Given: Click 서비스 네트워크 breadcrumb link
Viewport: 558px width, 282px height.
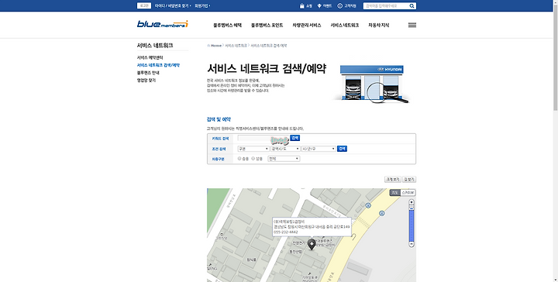Looking at the screenshot, I should tap(236, 46).
